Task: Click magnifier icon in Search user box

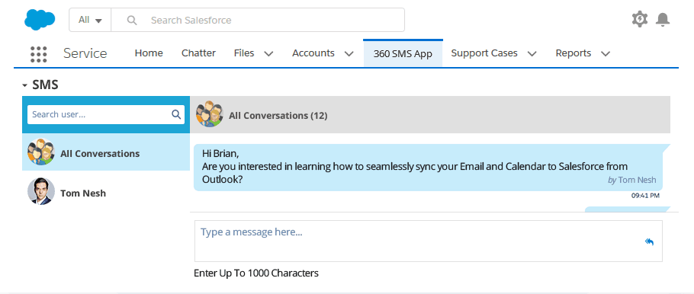Action: [x=176, y=114]
